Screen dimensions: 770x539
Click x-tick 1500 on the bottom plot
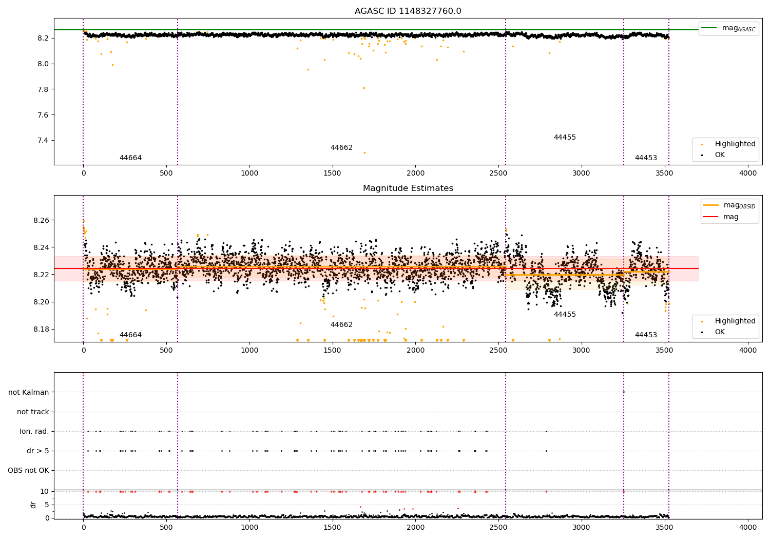(333, 528)
